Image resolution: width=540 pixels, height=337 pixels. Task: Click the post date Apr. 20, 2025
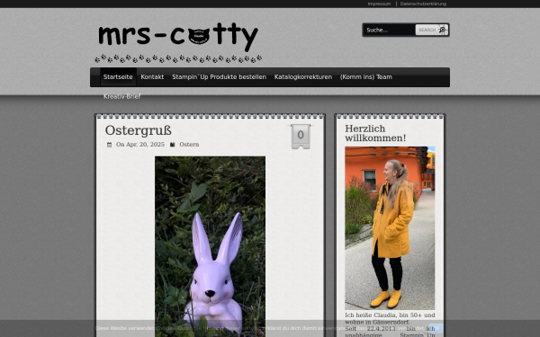(145, 145)
